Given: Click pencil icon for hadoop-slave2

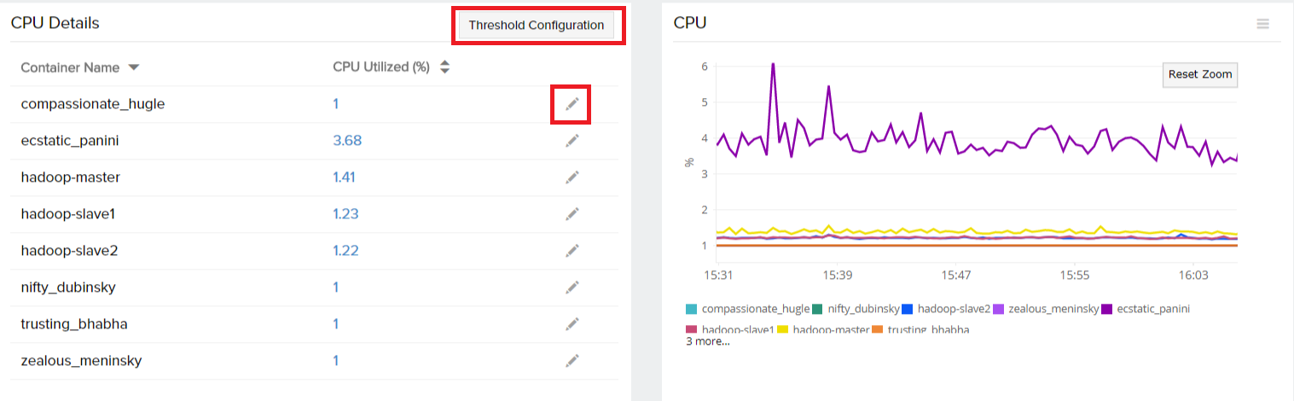Looking at the screenshot, I should (x=572, y=251).
